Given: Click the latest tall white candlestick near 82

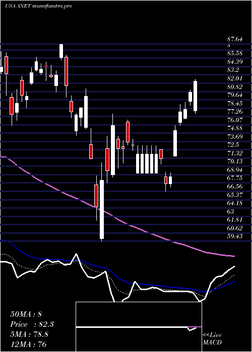Looking at the screenshot, I should (196, 96).
